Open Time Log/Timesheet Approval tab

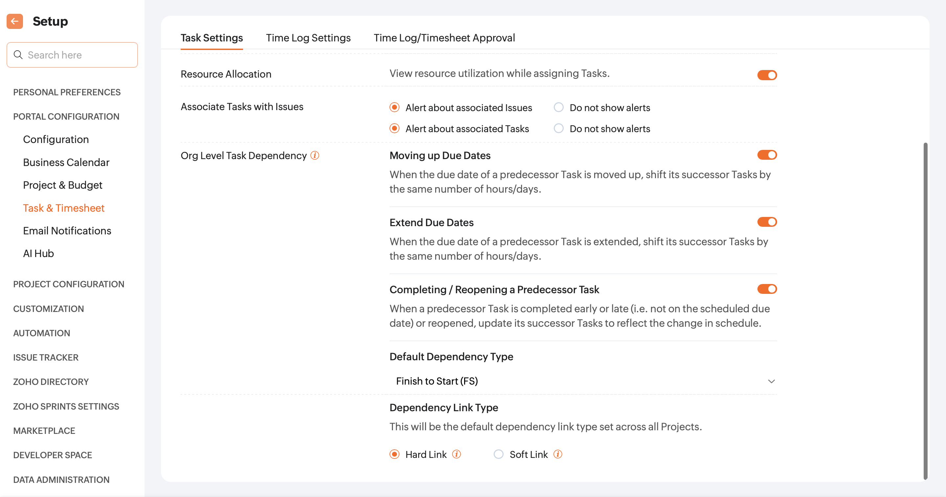pyautogui.click(x=444, y=38)
